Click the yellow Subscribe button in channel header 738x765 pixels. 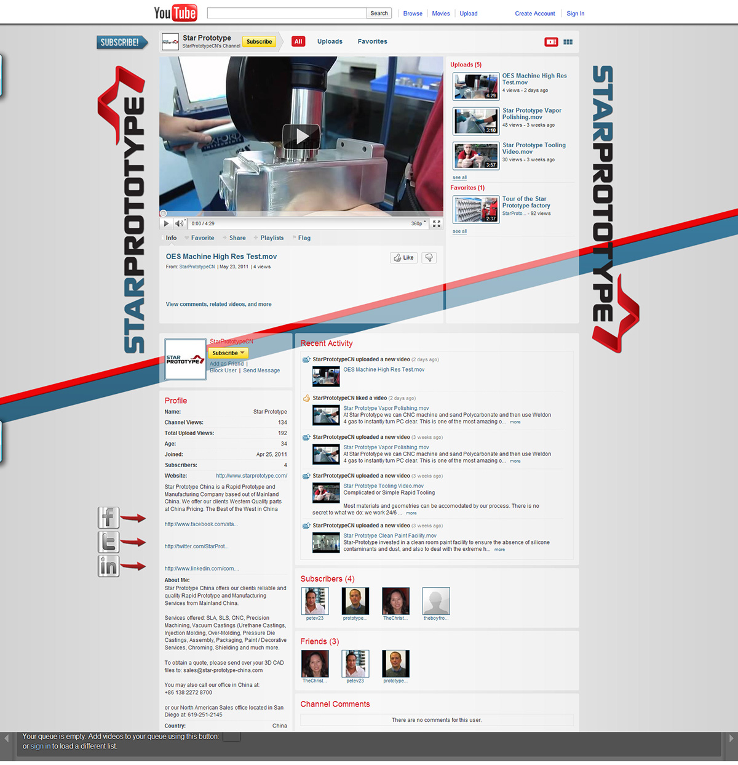tap(259, 42)
